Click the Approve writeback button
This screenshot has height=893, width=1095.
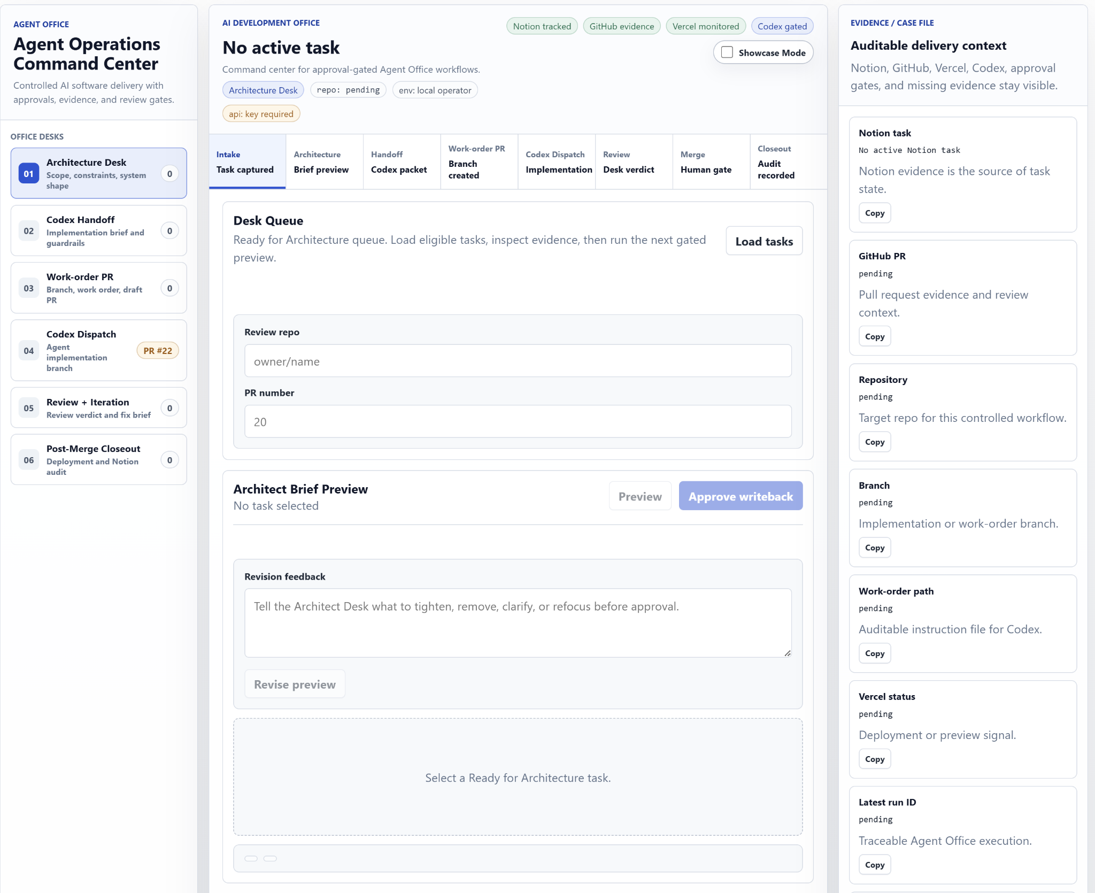741,496
